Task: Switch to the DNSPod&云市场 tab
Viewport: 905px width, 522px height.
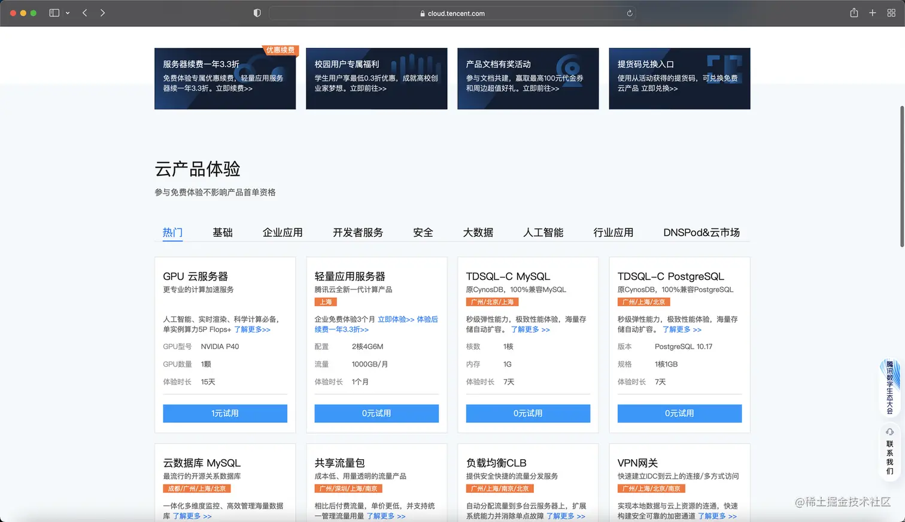Action: pos(701,233)
